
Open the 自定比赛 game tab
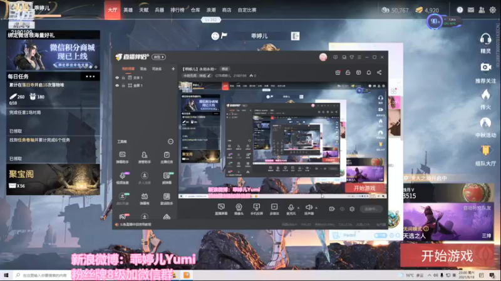point(247,10)
